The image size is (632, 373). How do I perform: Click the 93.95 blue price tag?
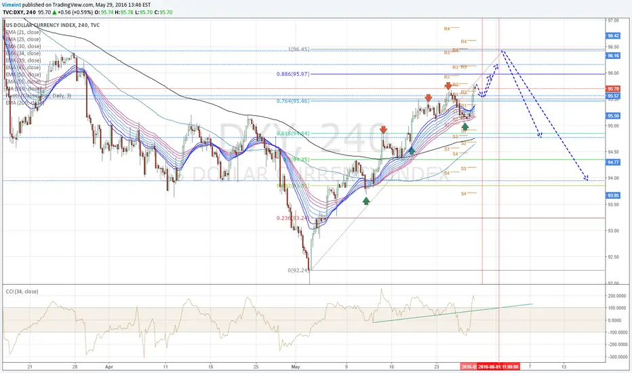[613, 195]
